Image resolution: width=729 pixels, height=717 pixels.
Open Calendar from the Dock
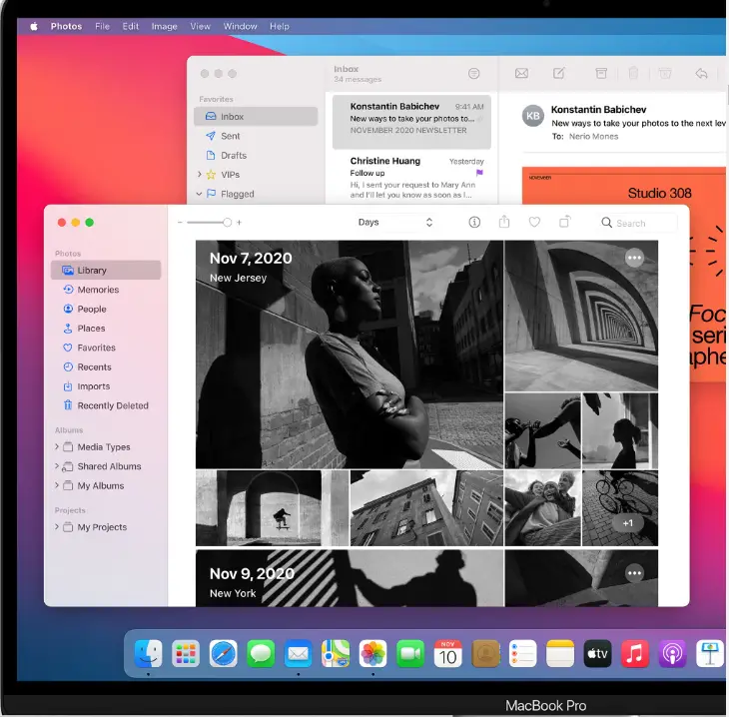[x=447, y=653]
